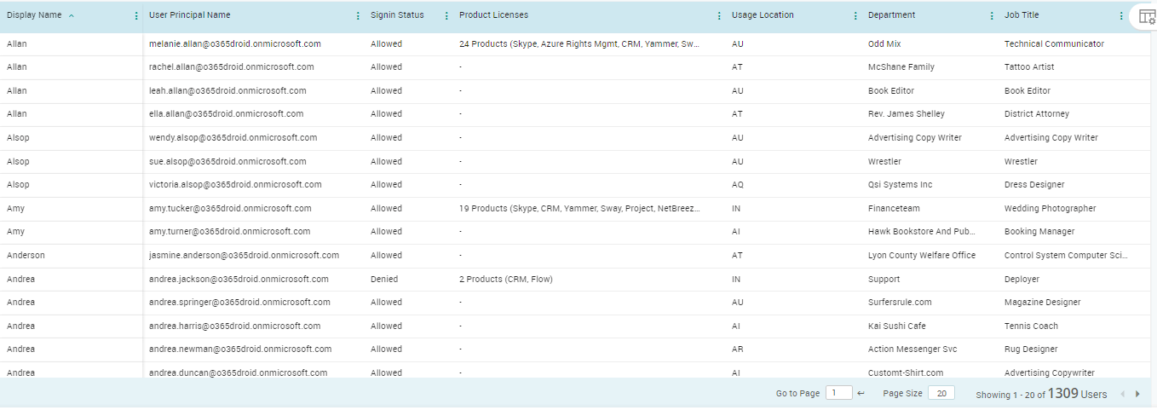1157x410 pixels.
Task: Open Display Name column options menu
Action: (x=136, y=16)
